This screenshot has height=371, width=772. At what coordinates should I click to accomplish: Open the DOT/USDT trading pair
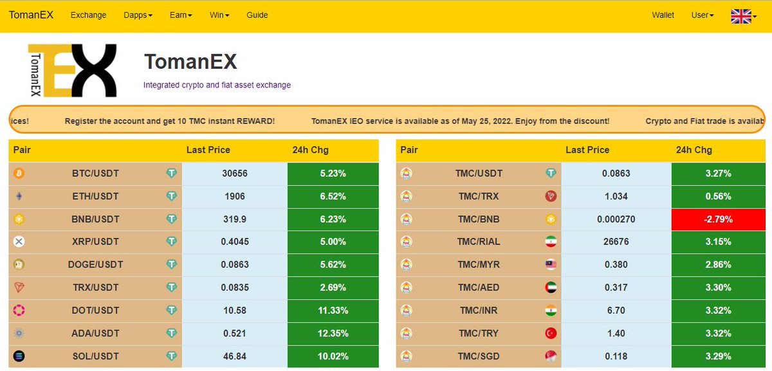point(96,311)
